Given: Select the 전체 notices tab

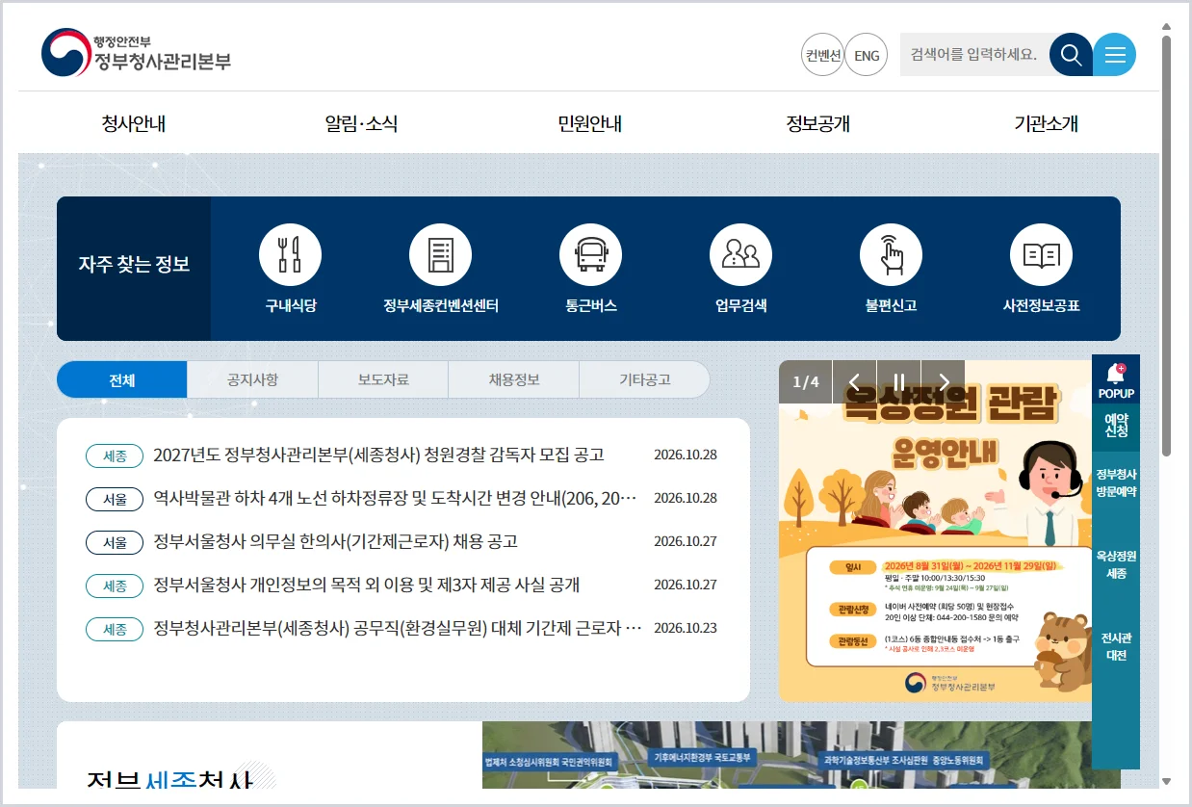Looking at the screenshot, I should [x=122, y=379].
